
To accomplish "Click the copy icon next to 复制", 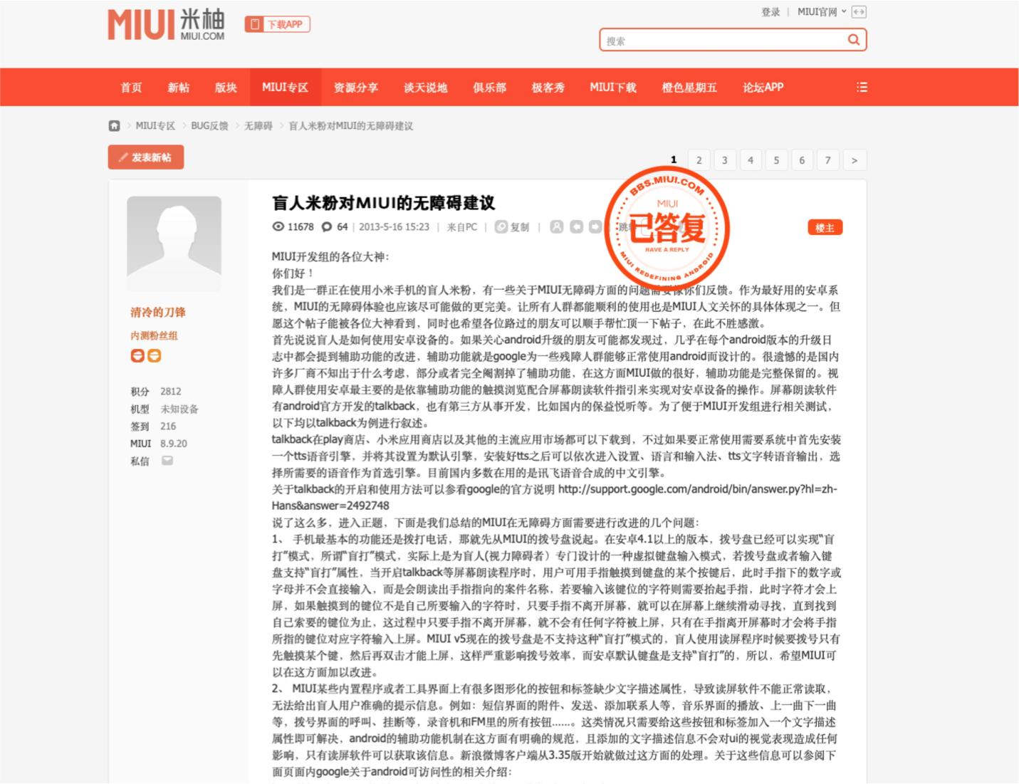I will pos(502,226).
